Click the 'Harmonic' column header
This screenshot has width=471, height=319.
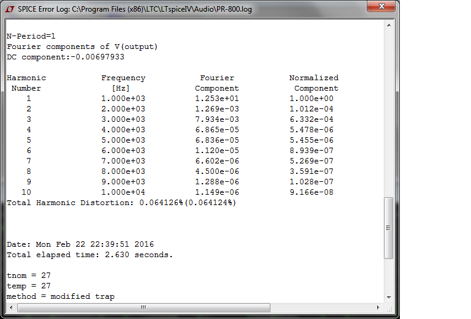(x=26, y=78)
